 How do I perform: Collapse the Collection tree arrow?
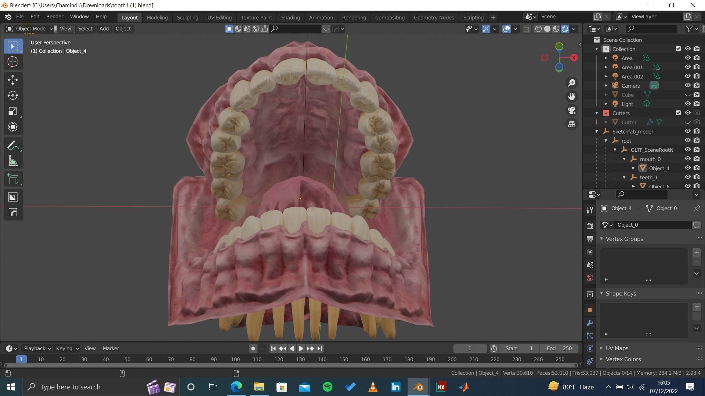[x=597, y=49]
